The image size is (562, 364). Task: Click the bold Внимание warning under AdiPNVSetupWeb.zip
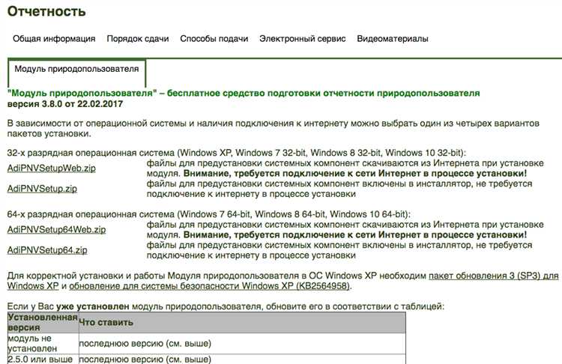[x=355, y=174]
